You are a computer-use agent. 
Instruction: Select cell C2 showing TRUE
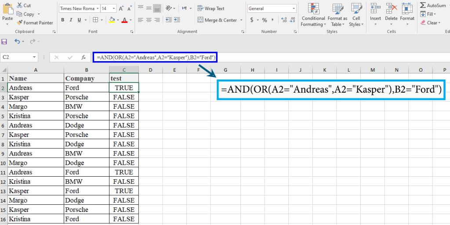coord(124,88)
